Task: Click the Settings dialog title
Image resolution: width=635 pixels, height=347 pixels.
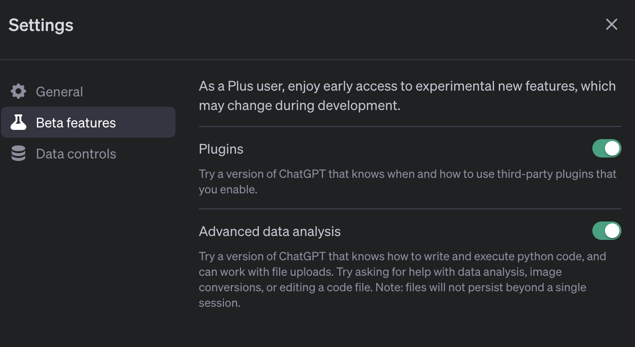Action: pyautogui.click(x=41, y=25)
